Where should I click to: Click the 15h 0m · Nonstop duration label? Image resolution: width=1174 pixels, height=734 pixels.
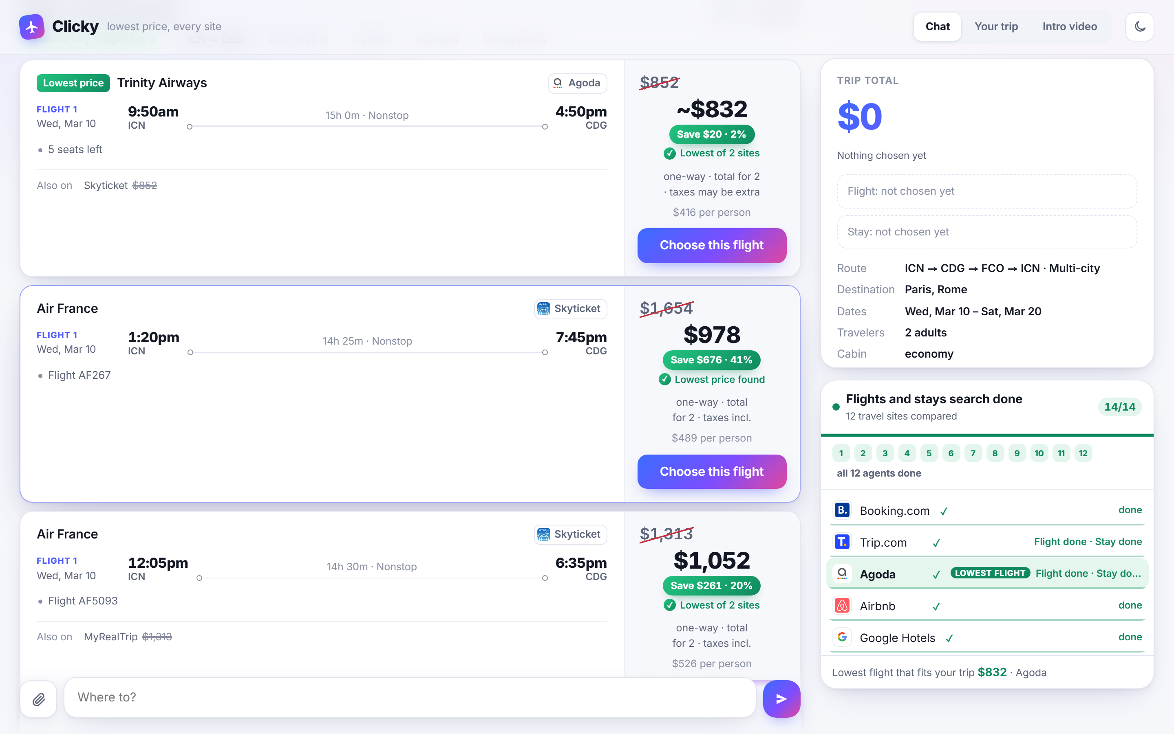[x=367, y=116]
